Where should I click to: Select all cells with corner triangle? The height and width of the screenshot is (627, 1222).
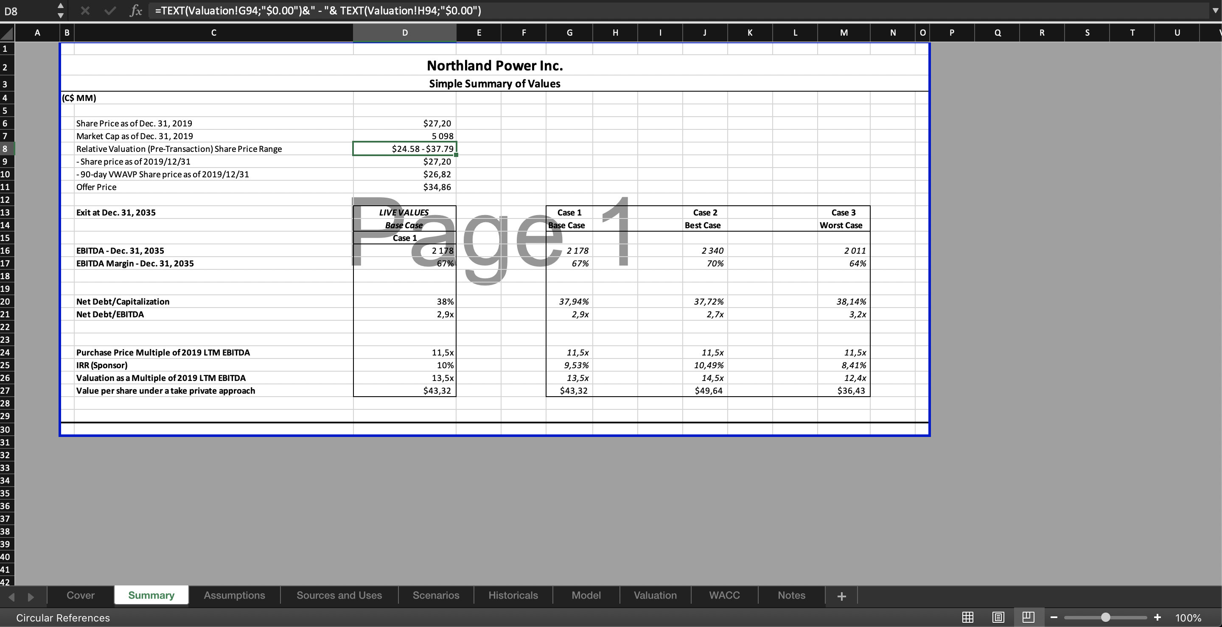7,33
